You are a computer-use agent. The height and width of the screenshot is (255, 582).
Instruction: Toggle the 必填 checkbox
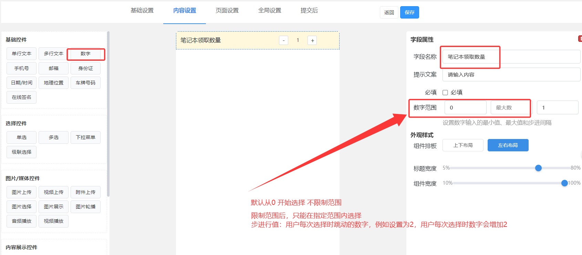click(x=445, y=92)
